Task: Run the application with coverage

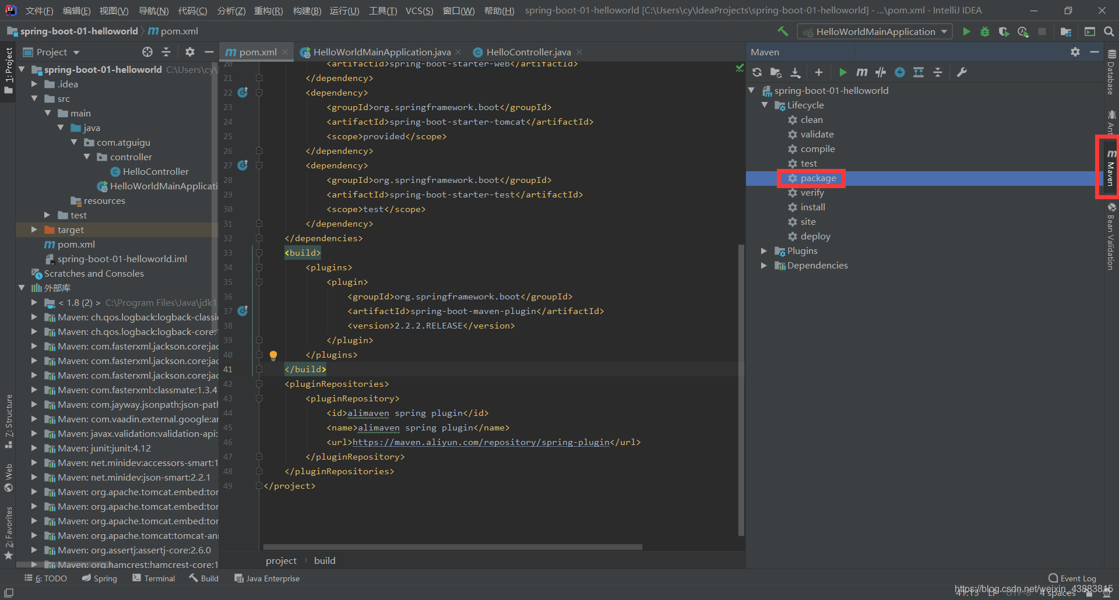Action: pyautogui.click(x=1004, y=31)
